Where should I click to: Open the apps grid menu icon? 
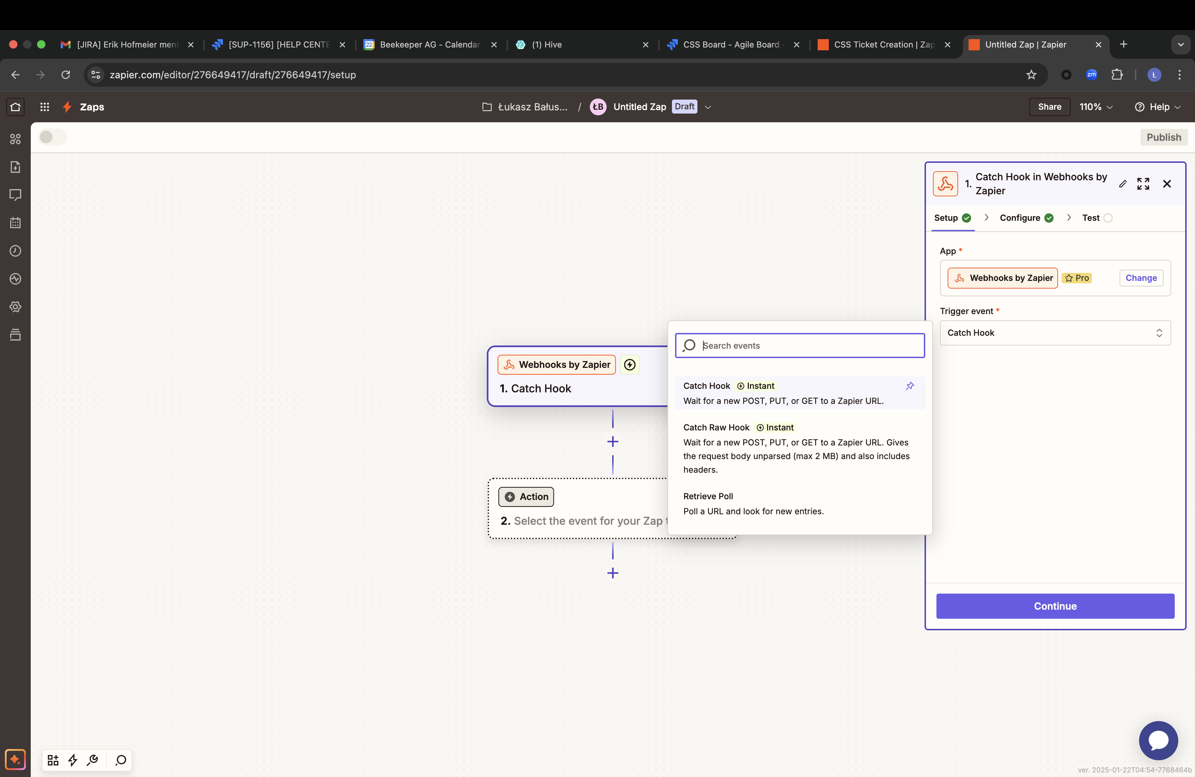(x=45, y=107)
